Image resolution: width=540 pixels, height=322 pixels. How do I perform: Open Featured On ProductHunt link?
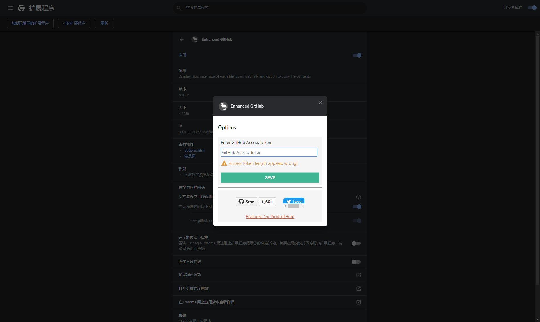point(270,217)
